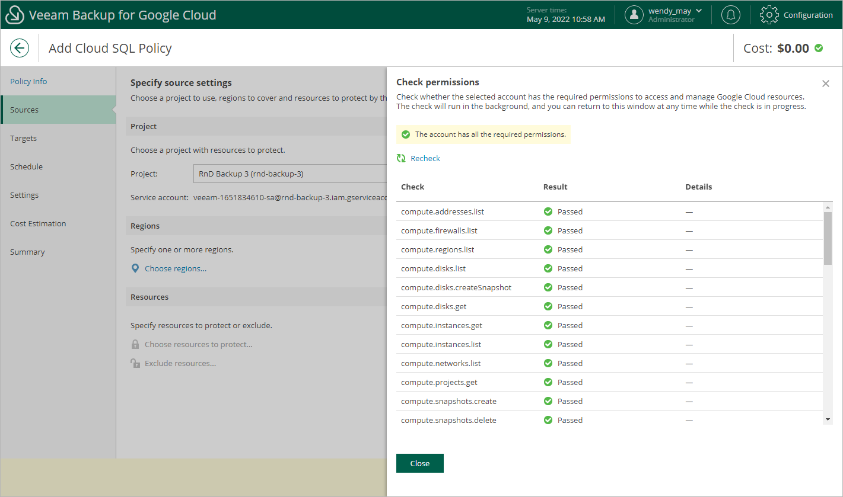The height and width of the screenshot is (497, 843).
Task: Click the Veeam logo icon
Action: (x=15, y=15)
